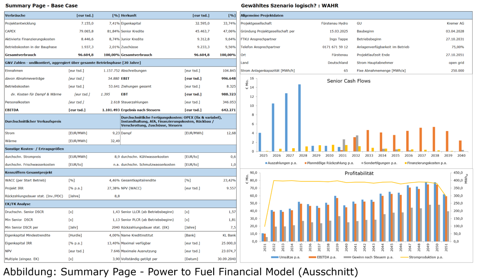Viewport: 478px width, 280px height.
Task: Click the Junior Kredite share 9,64%
Action: pos(230,39)
